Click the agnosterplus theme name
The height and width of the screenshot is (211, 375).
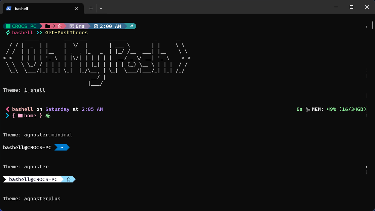(42, 199)
